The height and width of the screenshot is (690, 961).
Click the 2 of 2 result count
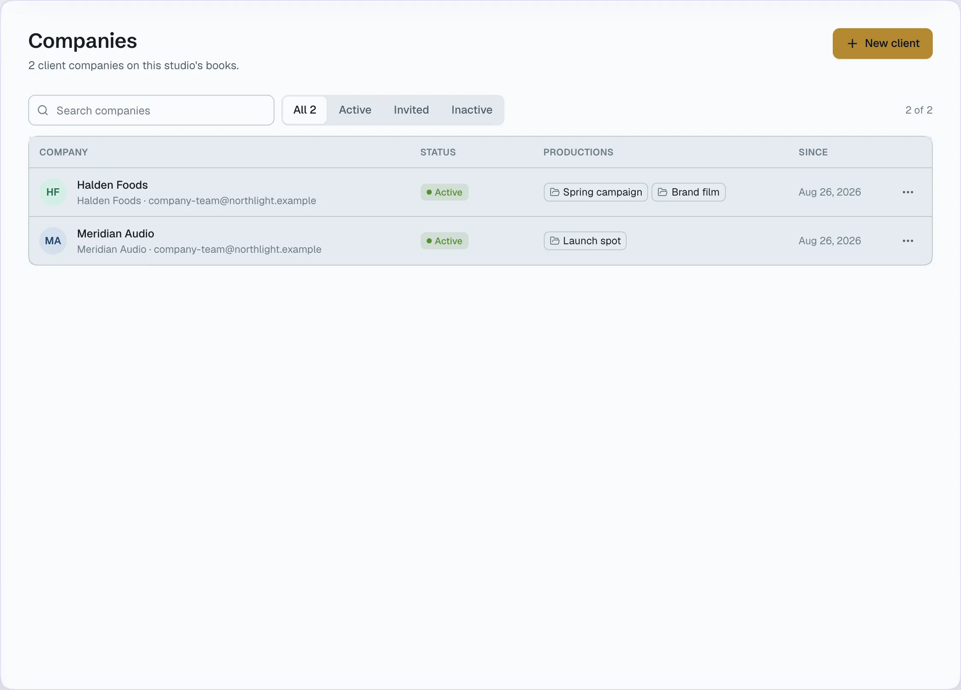coord(919,110)
